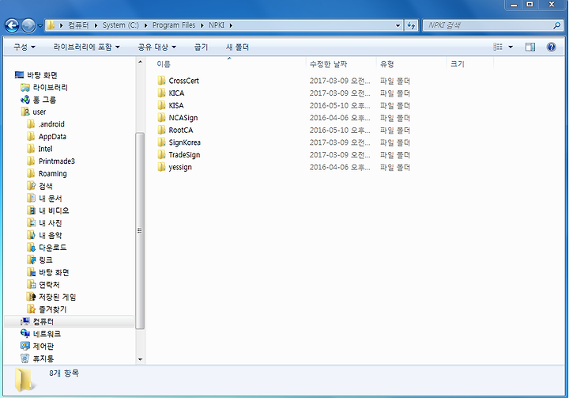The width and height of the screenshot is (569, 398).
Task: Select the SignKorea folder icon
Action: pyautogui.click(x=161, y=142)
